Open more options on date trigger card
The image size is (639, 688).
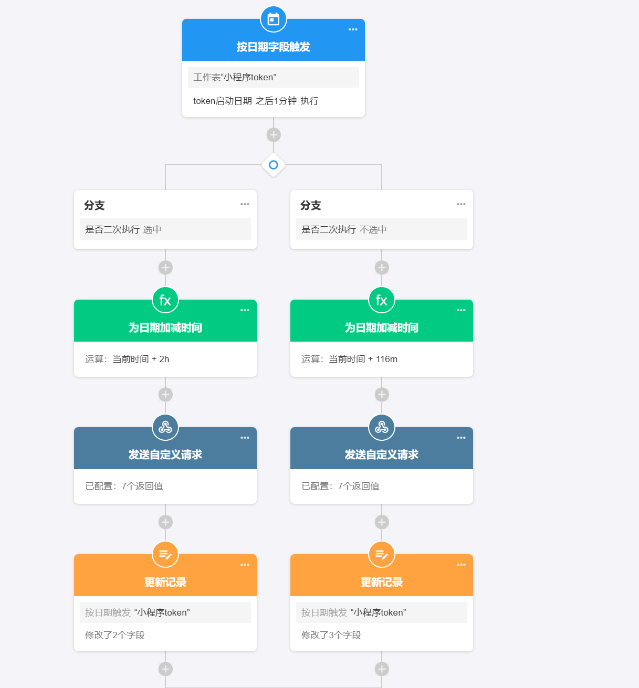click(353, 29)
